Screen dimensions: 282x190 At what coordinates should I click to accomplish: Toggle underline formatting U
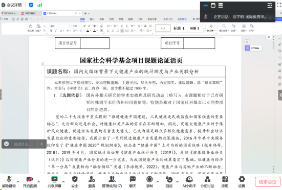tap(61, 31)
